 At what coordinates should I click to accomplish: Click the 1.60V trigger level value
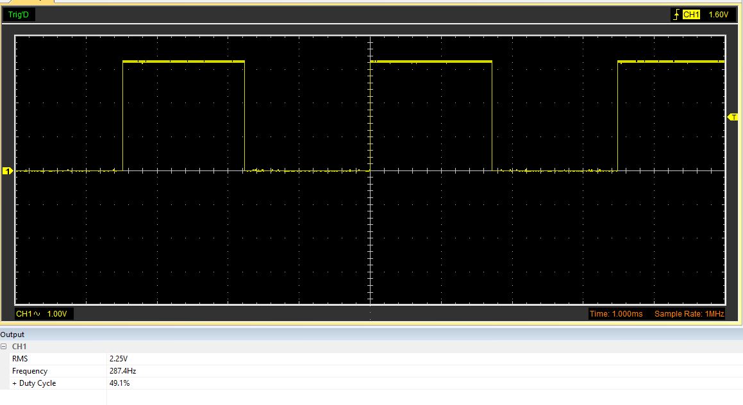click(x=718, y=15)
